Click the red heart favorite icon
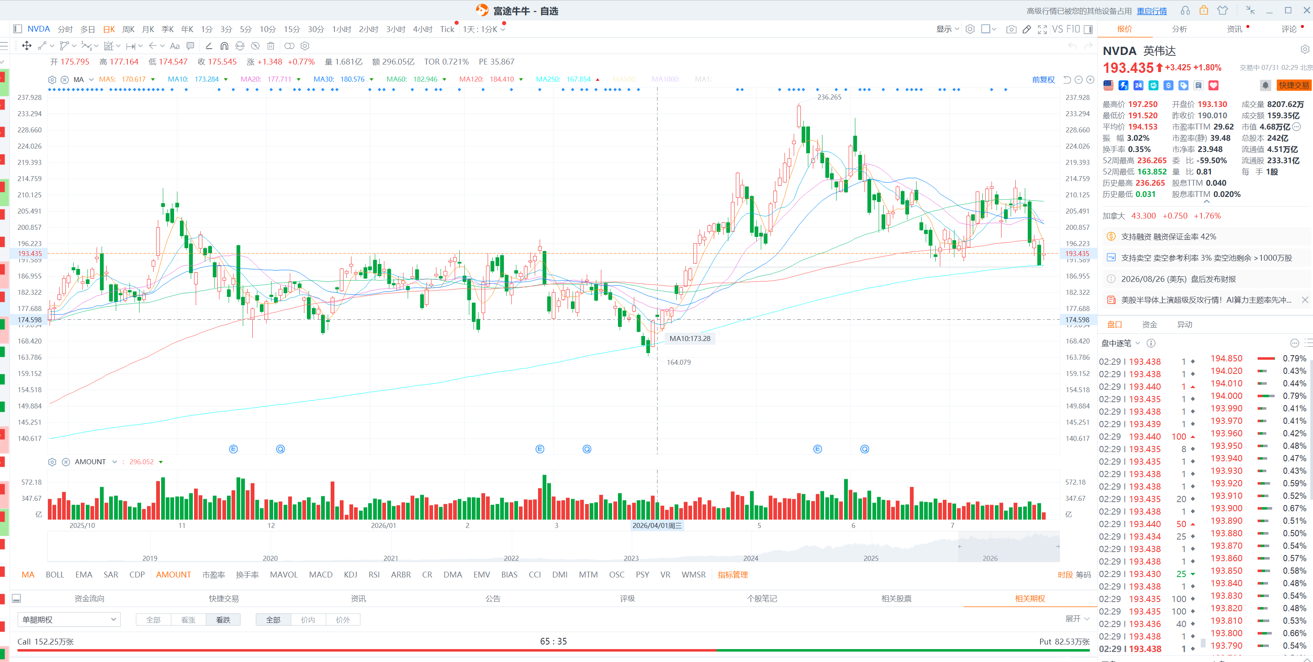Image resolution: width=1313 pixels, height=662 pixels. pos(1213,85)
